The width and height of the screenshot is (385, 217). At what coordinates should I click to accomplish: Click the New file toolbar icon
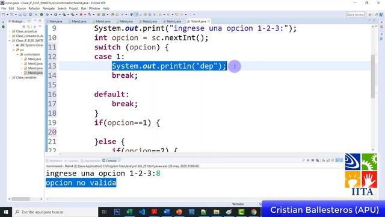3,14
